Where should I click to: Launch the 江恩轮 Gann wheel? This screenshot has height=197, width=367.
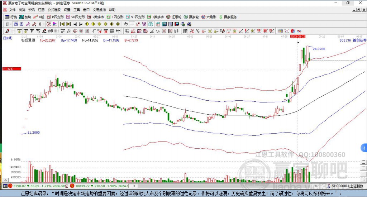pos(174,17)
